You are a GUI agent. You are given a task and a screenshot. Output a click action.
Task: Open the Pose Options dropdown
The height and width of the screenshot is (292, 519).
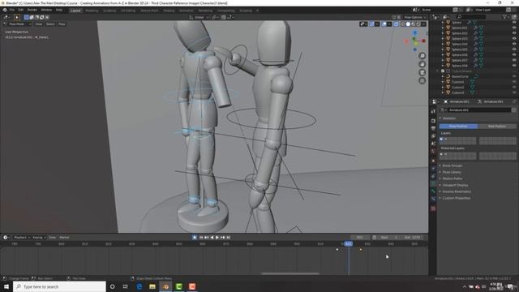click(414, 17)
